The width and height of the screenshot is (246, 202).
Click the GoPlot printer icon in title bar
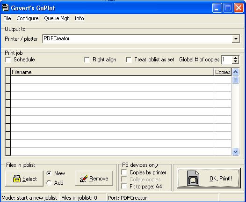(x=5, y=7)
